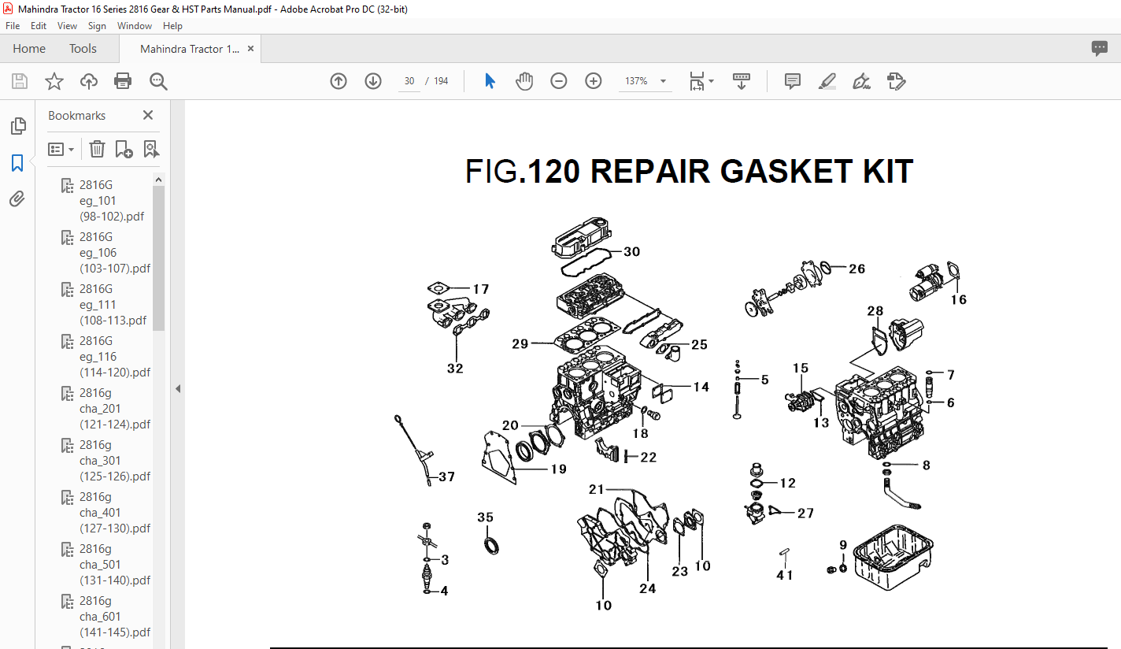
Task: Open the chat/comments bubble icon
Action: point(1100,48)
